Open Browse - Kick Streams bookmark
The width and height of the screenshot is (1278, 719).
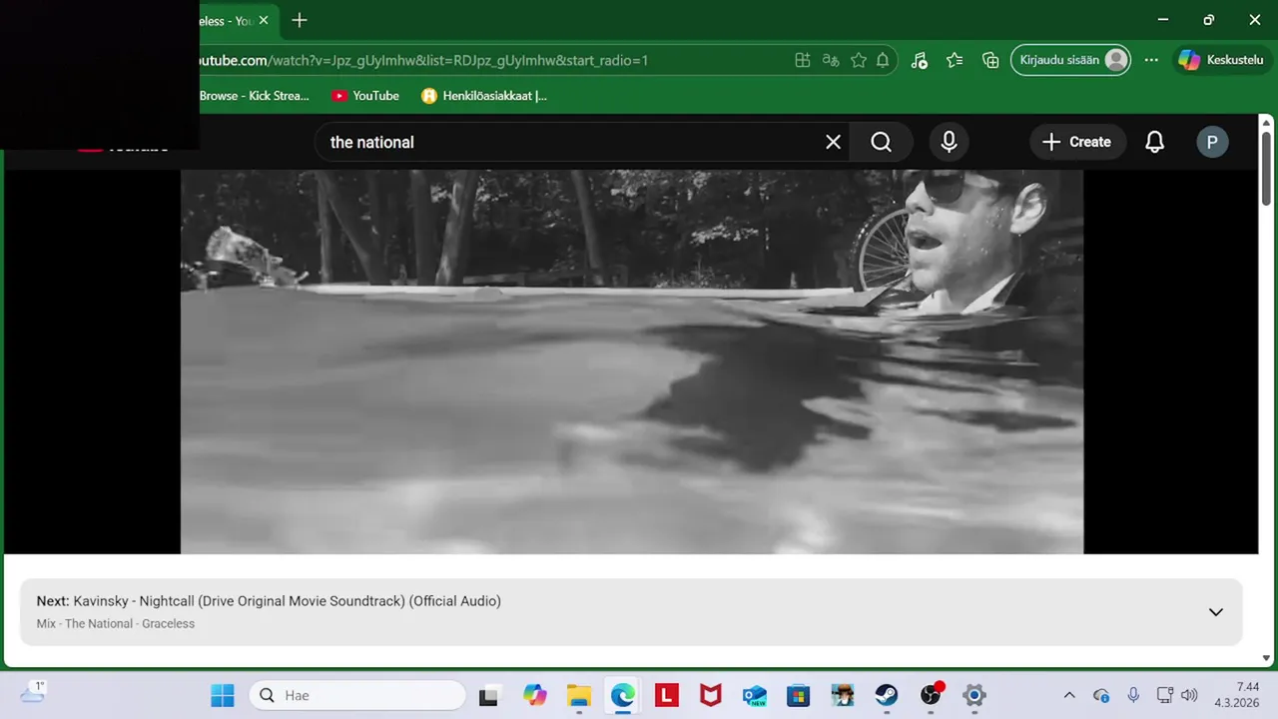[254, 96]
